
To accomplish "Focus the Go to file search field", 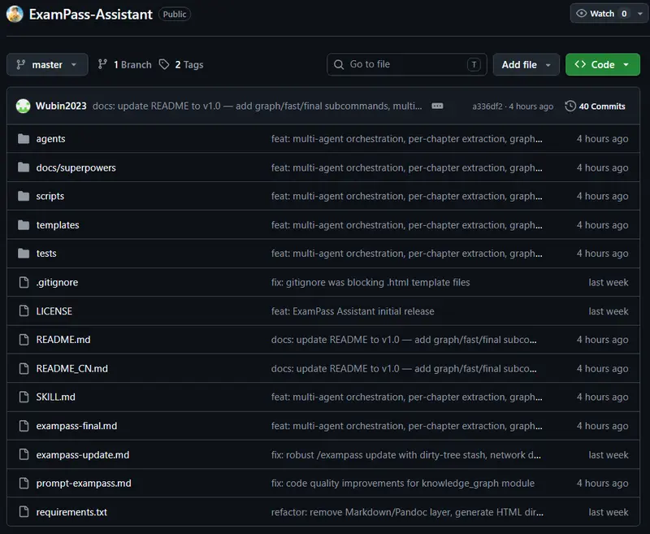I will click(407, 64).
